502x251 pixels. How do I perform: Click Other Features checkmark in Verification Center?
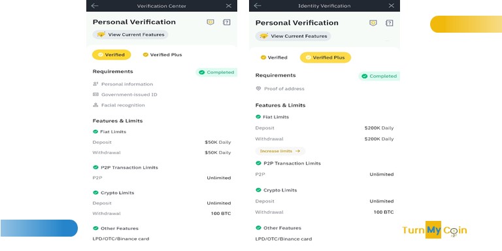pyautogui.click(x=95, y=228)
